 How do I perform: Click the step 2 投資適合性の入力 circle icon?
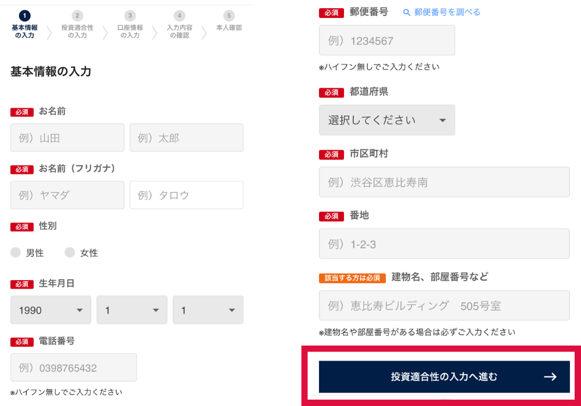(x=77, y=16)
